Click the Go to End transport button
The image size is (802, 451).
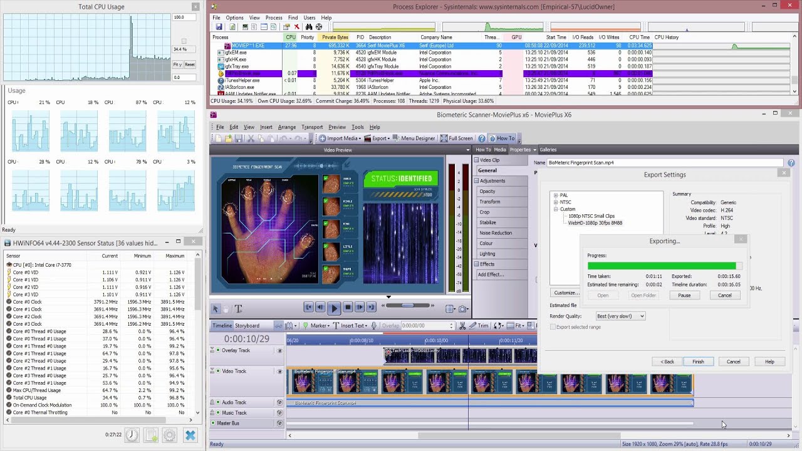click(x=372, y=307)
